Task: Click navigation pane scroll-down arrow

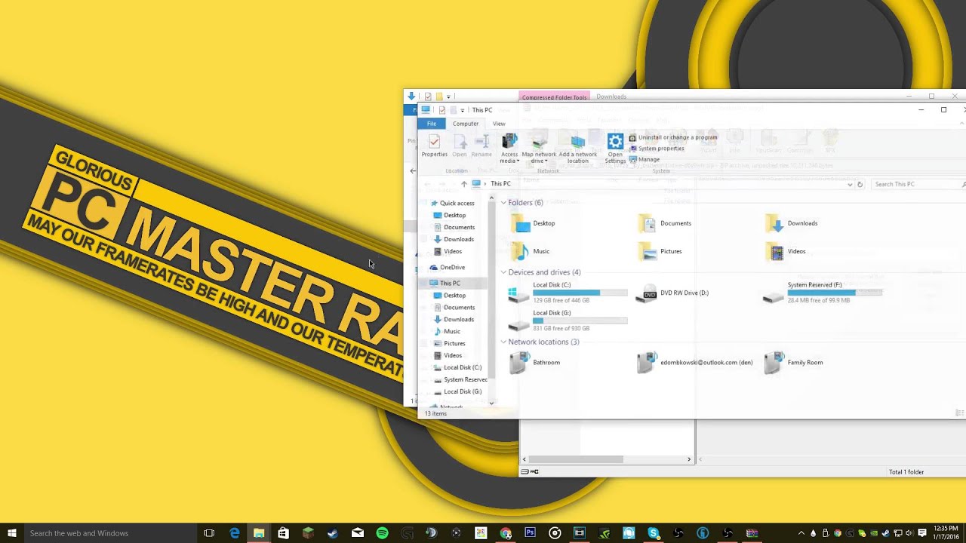Action: (491, 403)
